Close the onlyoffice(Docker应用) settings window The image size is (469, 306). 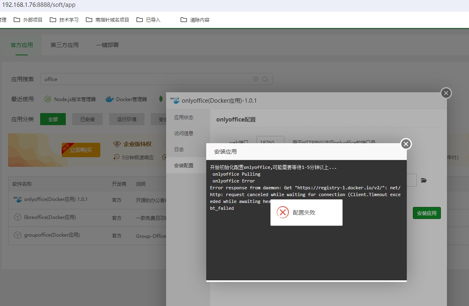pos(446,93)
